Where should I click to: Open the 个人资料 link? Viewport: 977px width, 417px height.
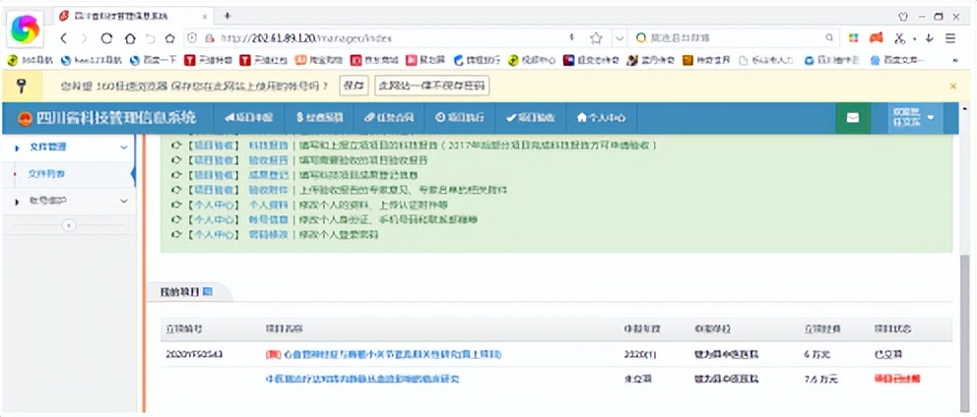point(269,205)
